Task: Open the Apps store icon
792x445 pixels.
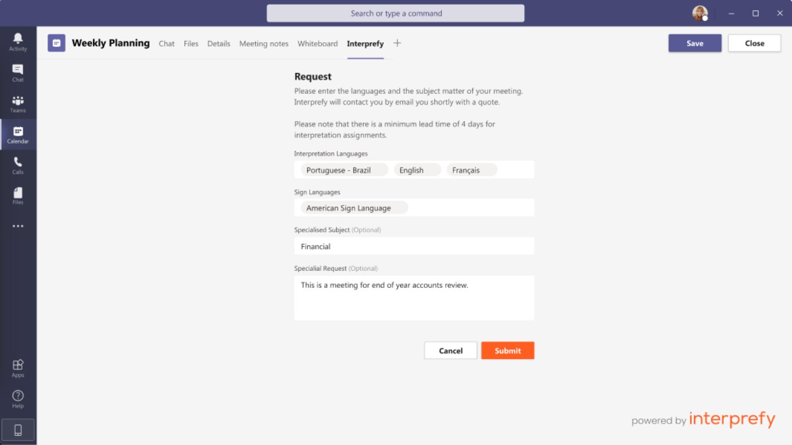Action: point(18,367)
